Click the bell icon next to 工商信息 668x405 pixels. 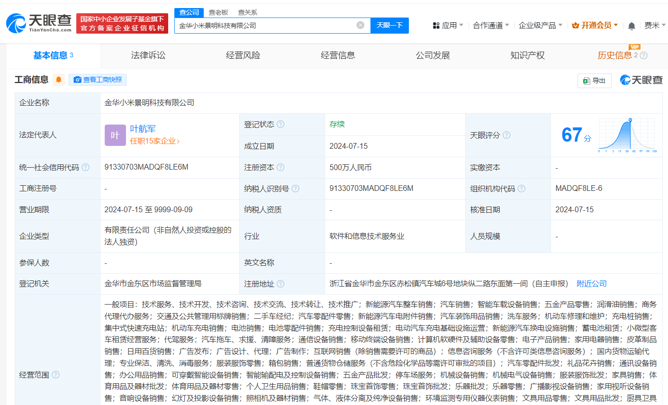(59, 80)
